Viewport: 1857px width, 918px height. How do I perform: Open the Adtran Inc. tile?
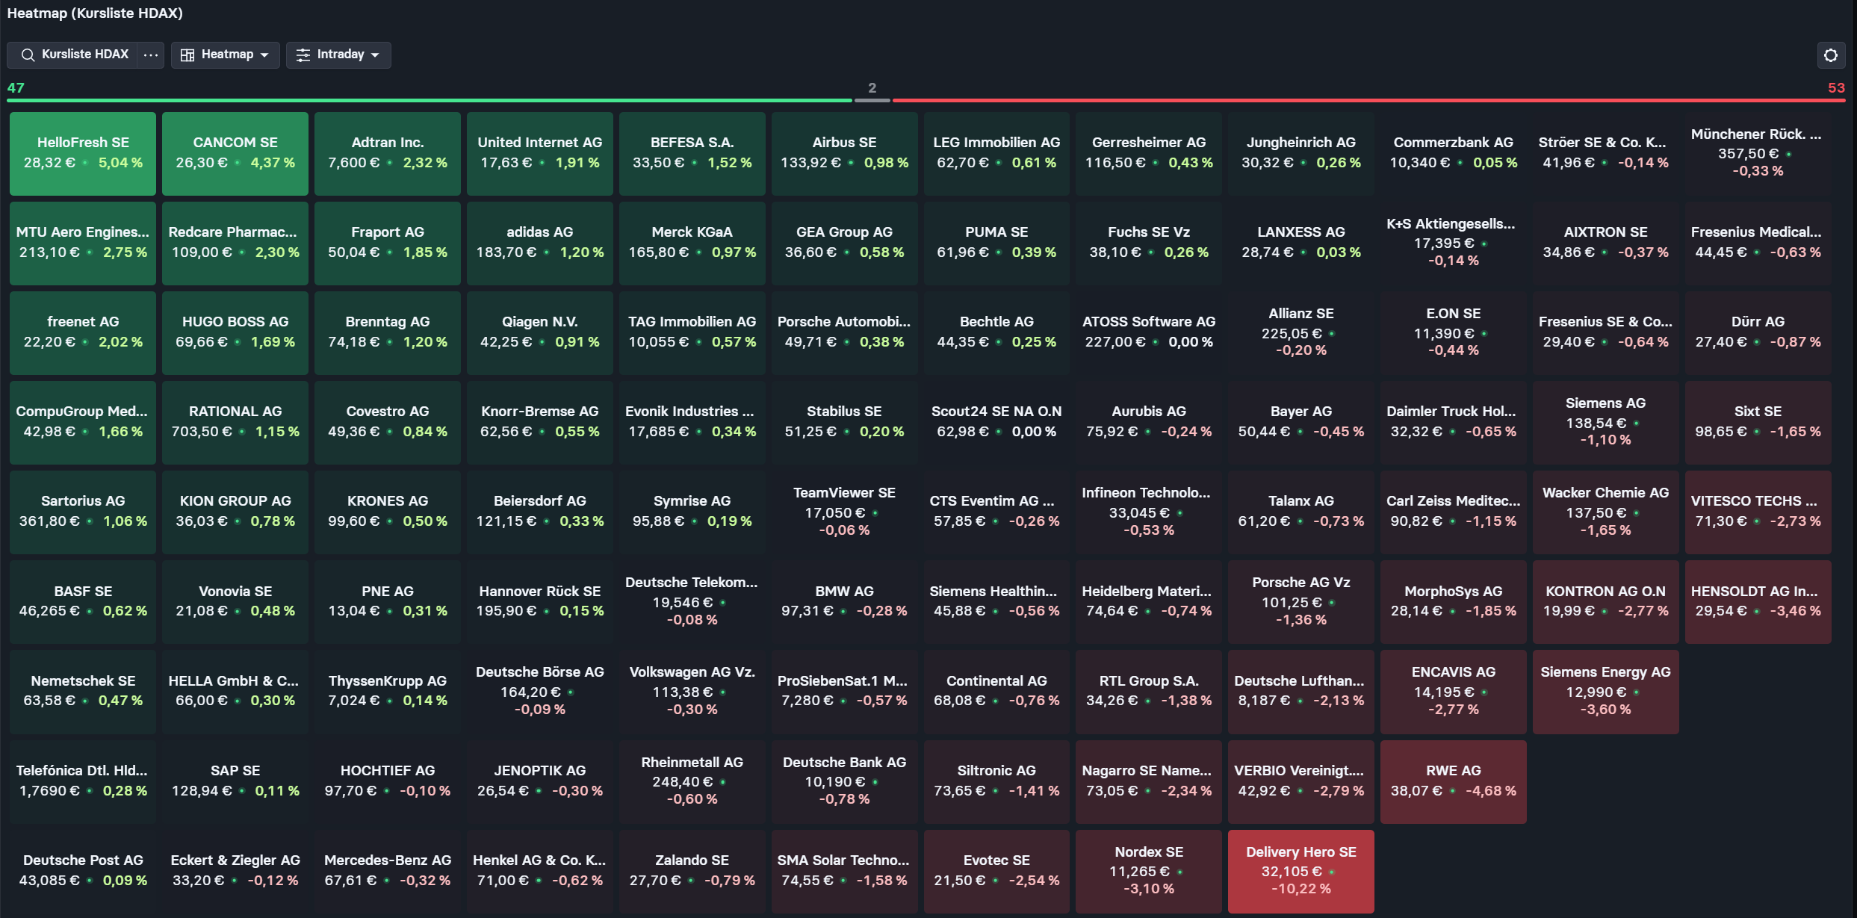388,153
